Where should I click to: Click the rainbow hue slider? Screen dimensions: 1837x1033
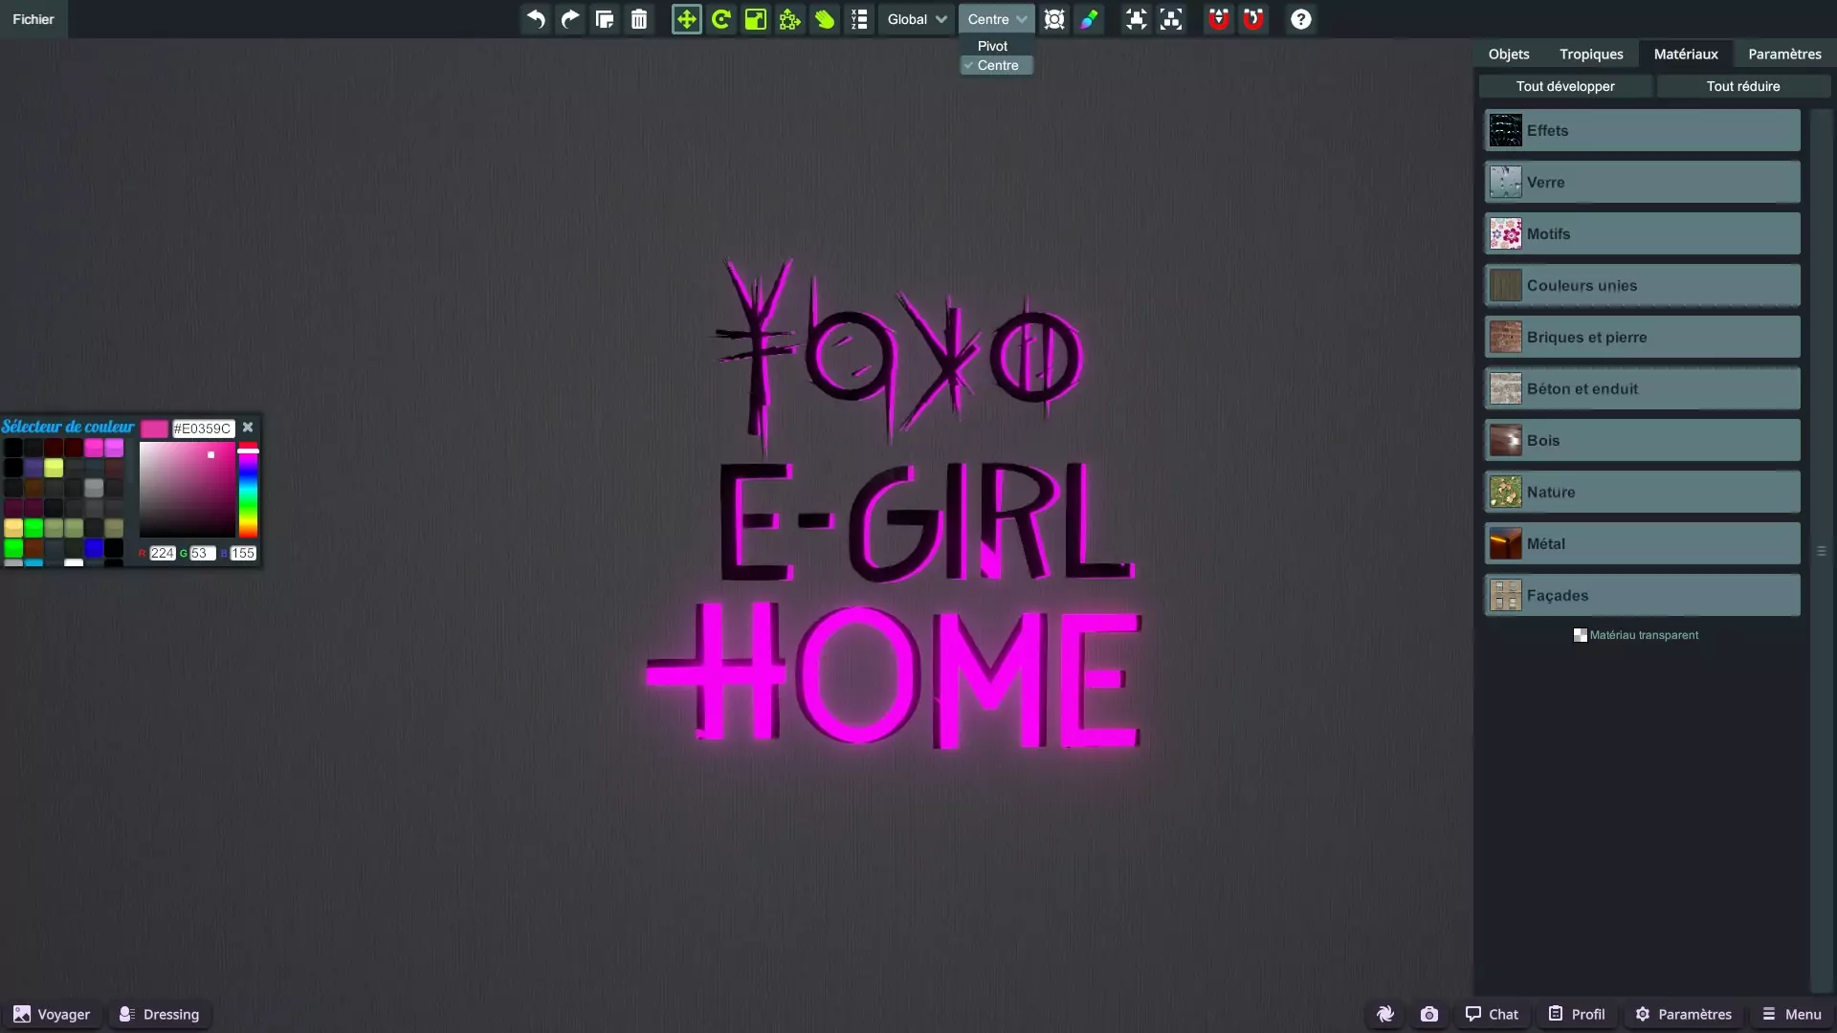pyautogui.click(x=248, y=492)
